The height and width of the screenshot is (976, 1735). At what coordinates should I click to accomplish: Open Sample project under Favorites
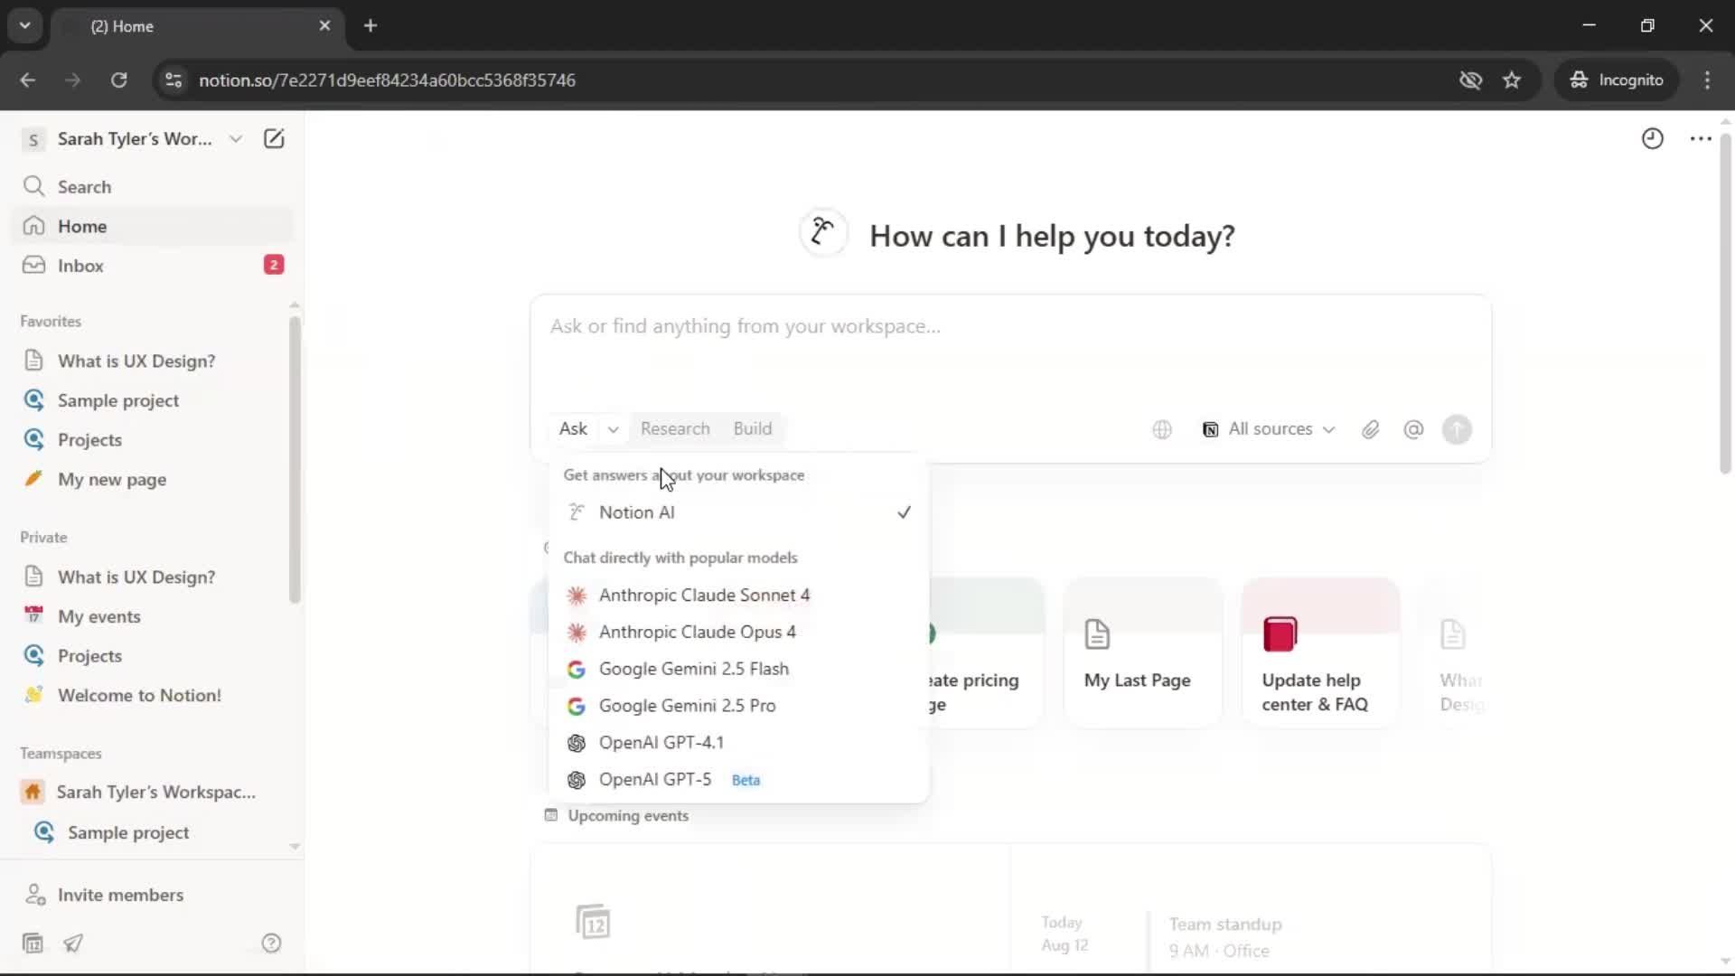152,400
